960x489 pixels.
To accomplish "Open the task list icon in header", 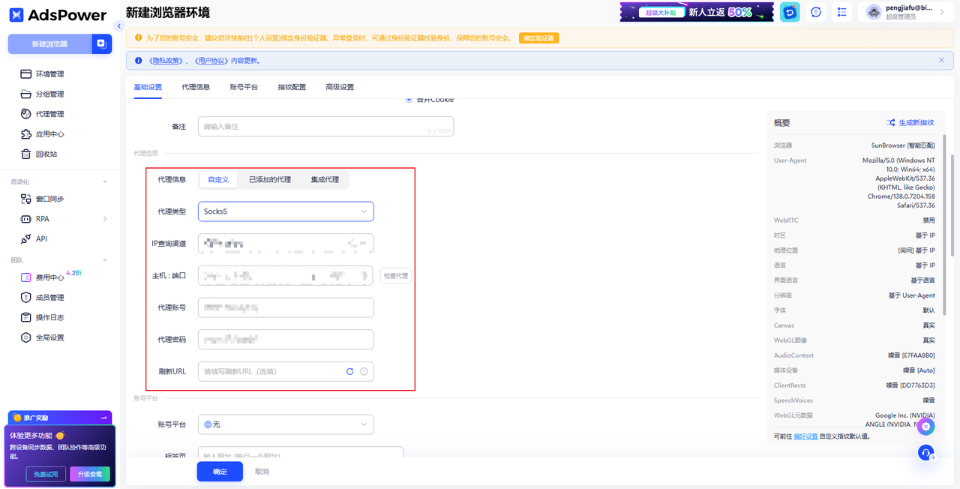I will (x=842, y=12).
